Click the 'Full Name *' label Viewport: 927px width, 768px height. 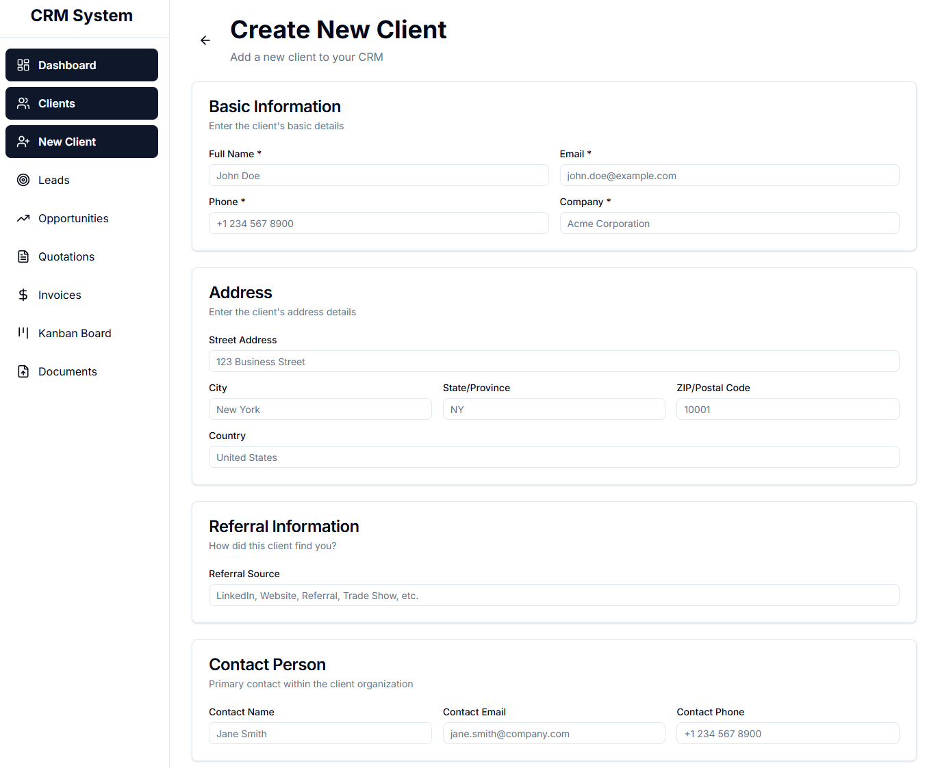pyautogui.click(x=235, y=154)
